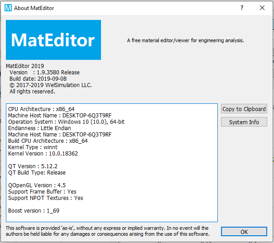Click the free material editor tagline text
Viewport: 274px width, 243px height.
coord(186,40)
